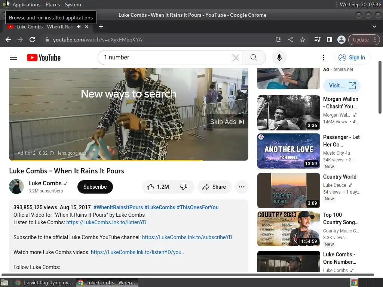Open YouTube settings three-dot menu

tap(324, 58)
